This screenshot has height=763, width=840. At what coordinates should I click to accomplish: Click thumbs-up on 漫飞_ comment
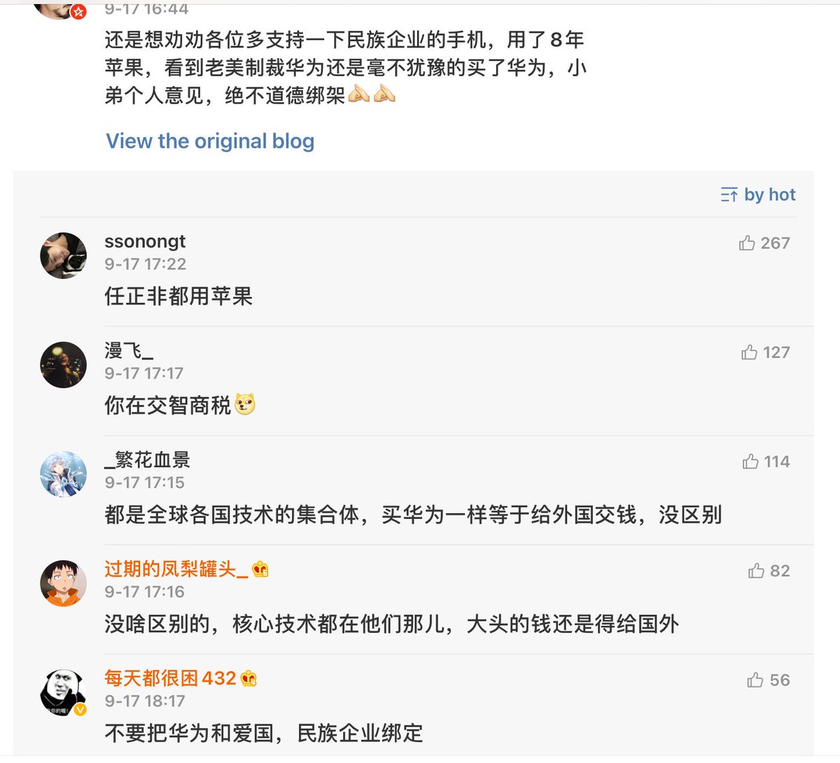(x=750, y=352)
